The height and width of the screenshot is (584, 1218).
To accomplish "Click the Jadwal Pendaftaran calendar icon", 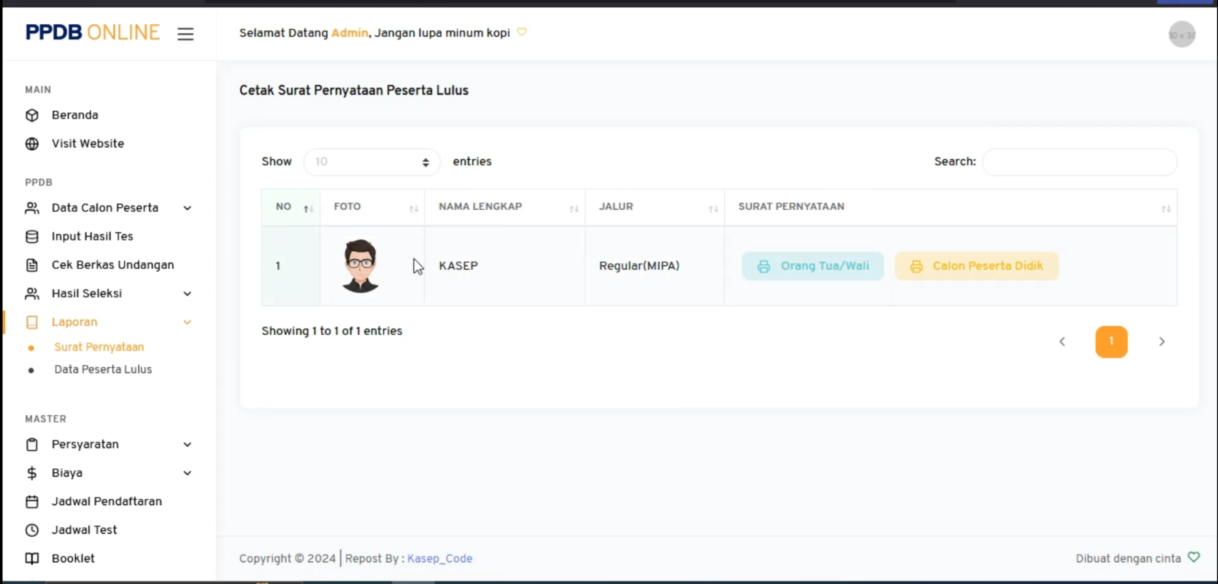I will pyautogui.click(x=32, y=501).
